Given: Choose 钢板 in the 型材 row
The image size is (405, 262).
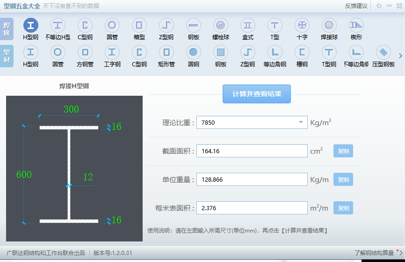Looking at the screenshot, I should pyautogui.click(x=221, y=52).
